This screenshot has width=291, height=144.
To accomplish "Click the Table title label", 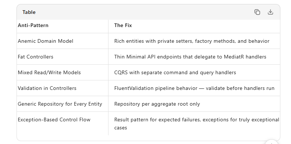I will pyautogui.click(x=29, y=12).
